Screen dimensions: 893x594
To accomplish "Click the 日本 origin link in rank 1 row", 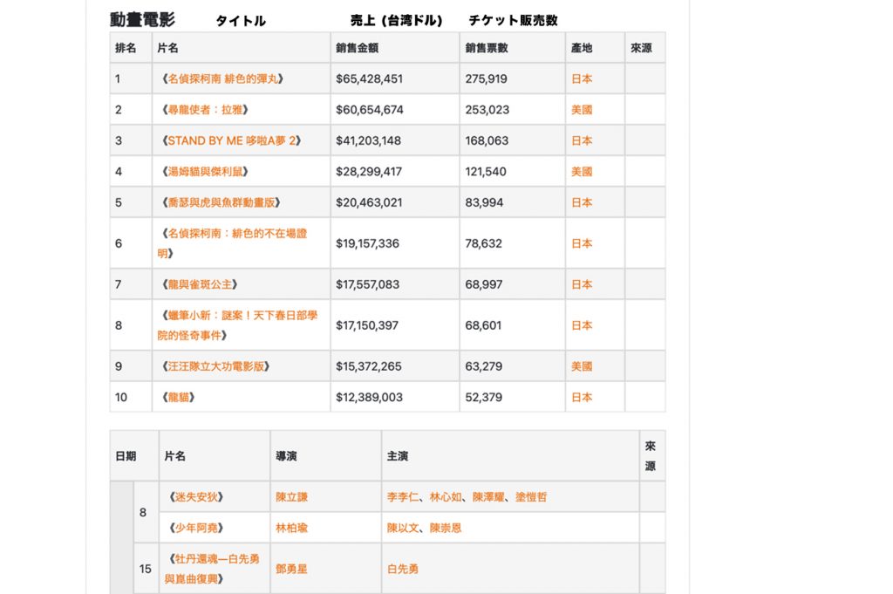I will (582, 79).
